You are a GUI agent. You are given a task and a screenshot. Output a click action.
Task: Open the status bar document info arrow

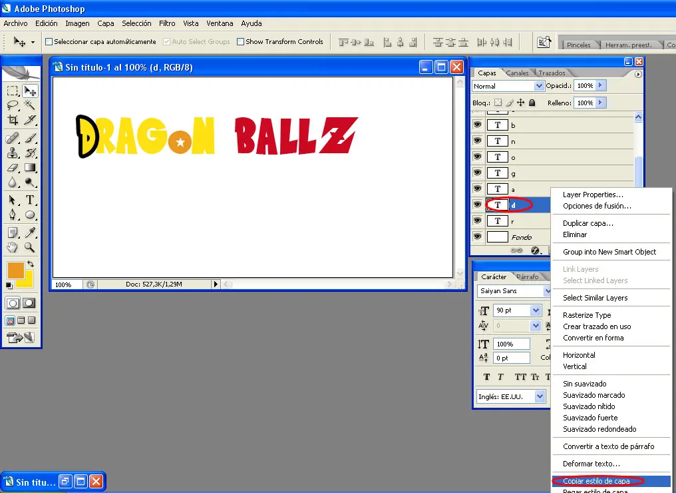tap(216, 284)
